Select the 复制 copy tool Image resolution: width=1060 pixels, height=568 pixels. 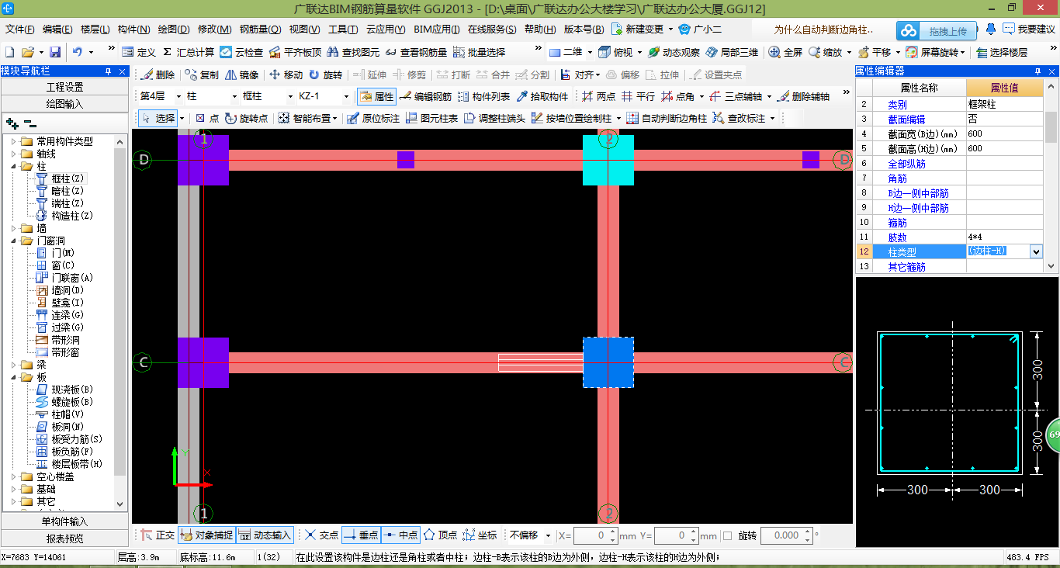click(x=202, y=75)
